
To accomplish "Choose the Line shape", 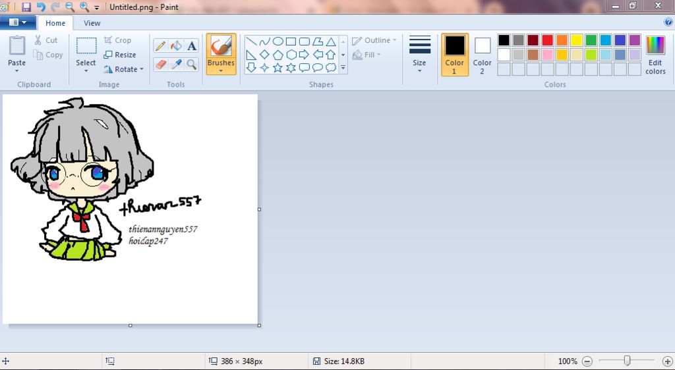I will click(251, 41).
